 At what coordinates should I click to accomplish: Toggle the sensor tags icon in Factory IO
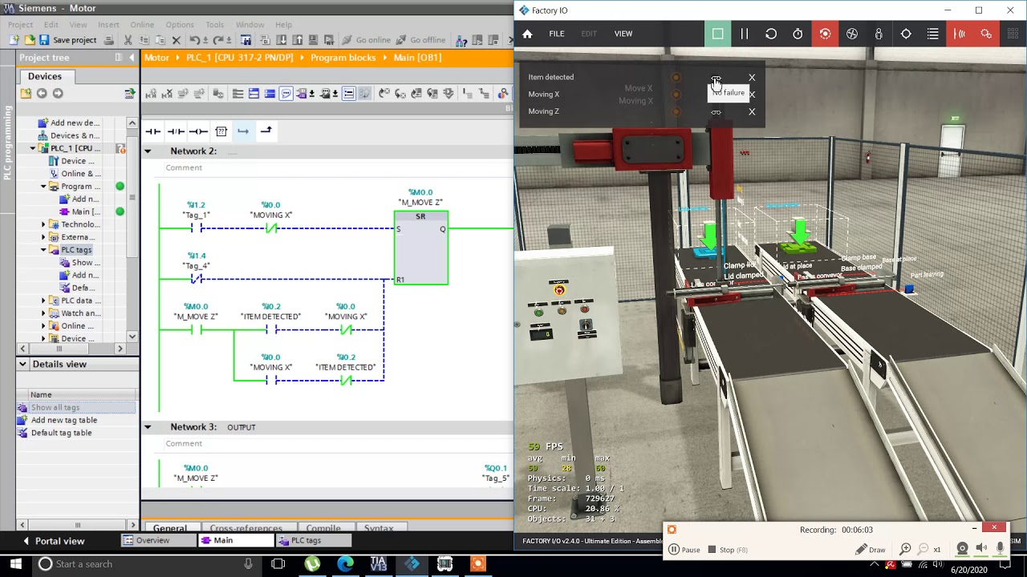(960, 34)
